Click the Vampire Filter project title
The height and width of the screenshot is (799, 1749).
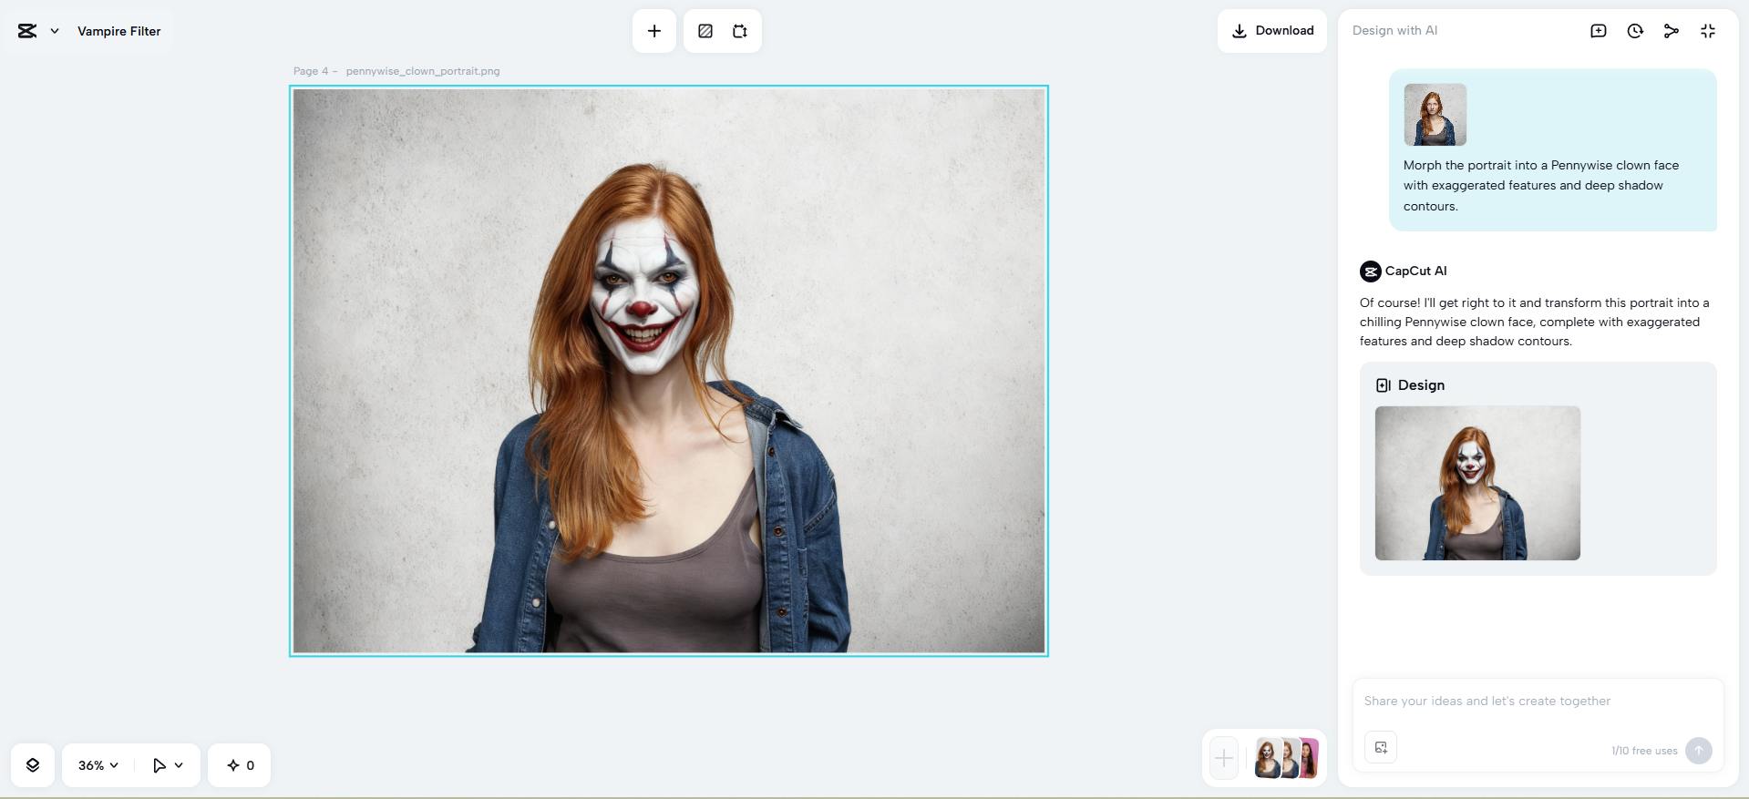[119, 31]
